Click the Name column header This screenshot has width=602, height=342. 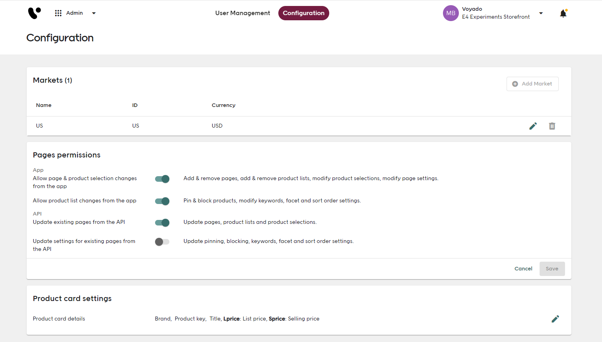pos(44,105)
